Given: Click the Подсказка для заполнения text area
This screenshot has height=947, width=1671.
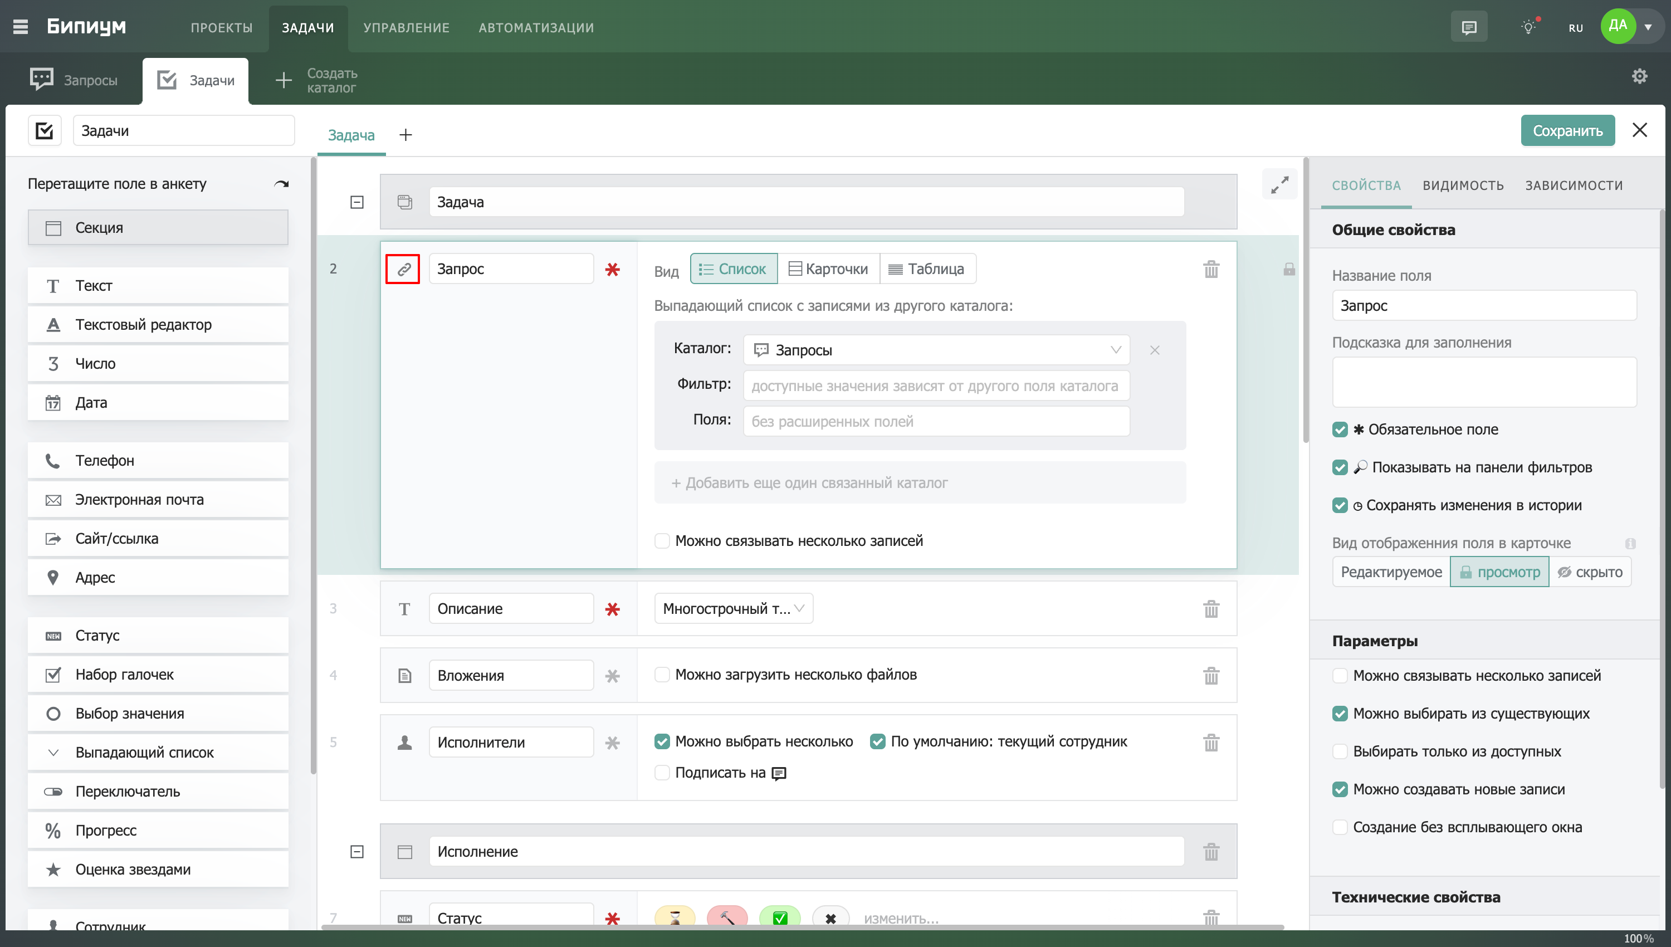Looking at the screenshot, I should tap(1484, 382).
